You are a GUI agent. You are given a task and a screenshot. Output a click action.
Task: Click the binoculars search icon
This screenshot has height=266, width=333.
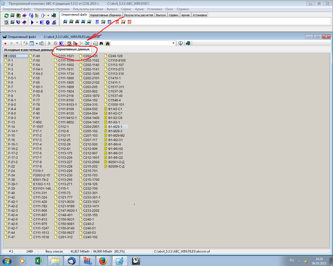pyautogui.click(x=101, y=43)
